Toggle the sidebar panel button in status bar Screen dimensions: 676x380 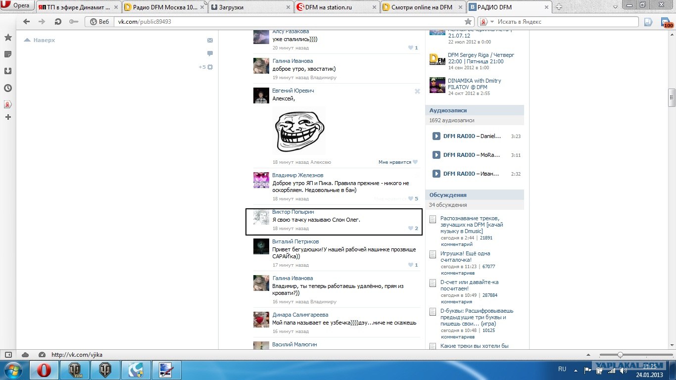(8, 355)
